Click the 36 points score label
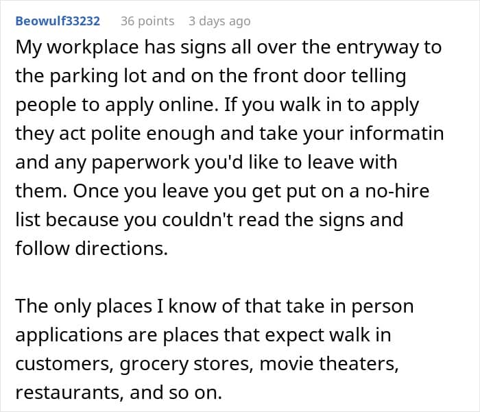This screenshot has width=480, height=412. 147,21
